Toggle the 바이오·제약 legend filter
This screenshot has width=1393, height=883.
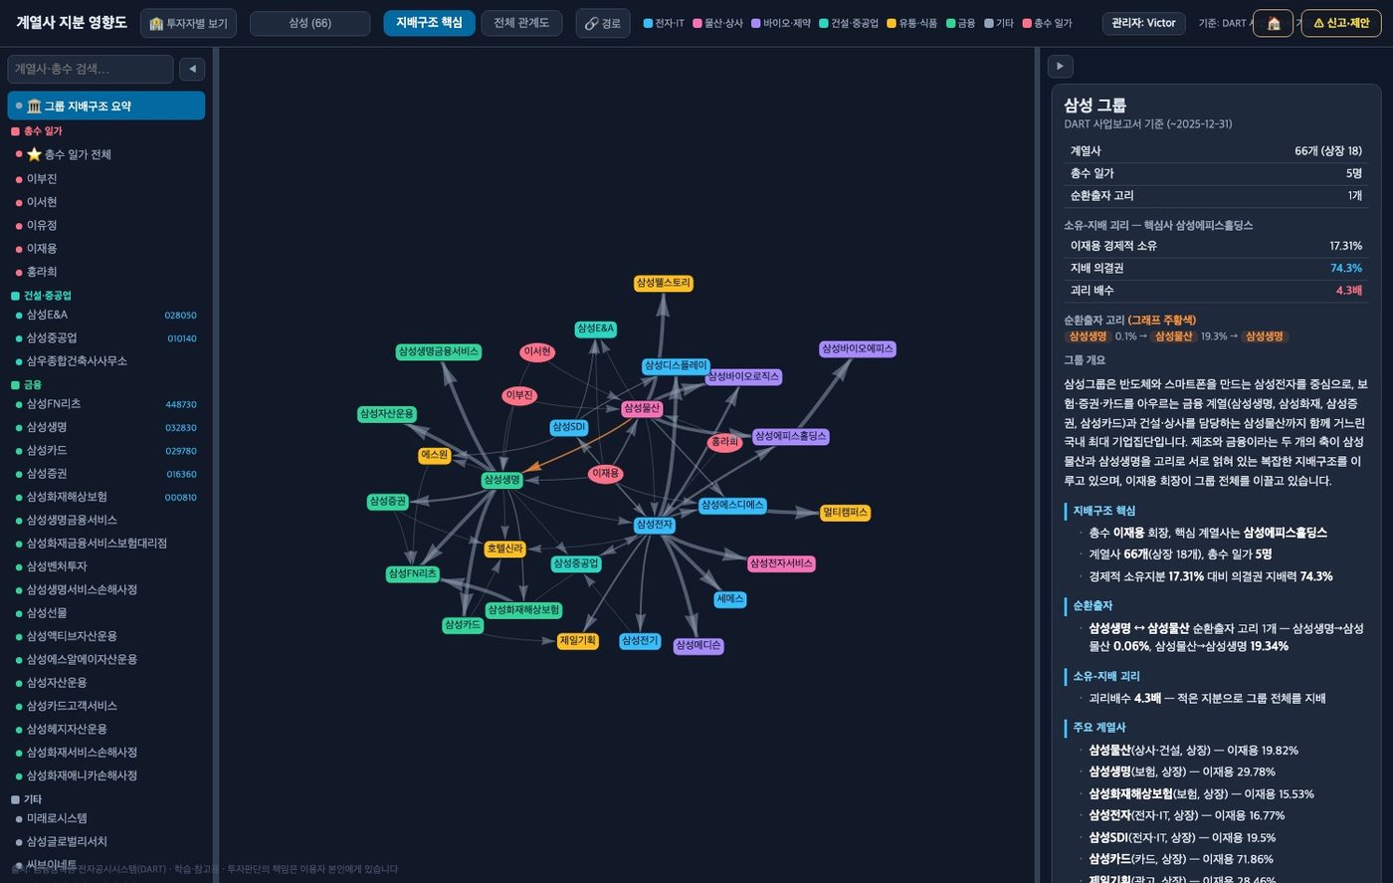coord(781,23)
